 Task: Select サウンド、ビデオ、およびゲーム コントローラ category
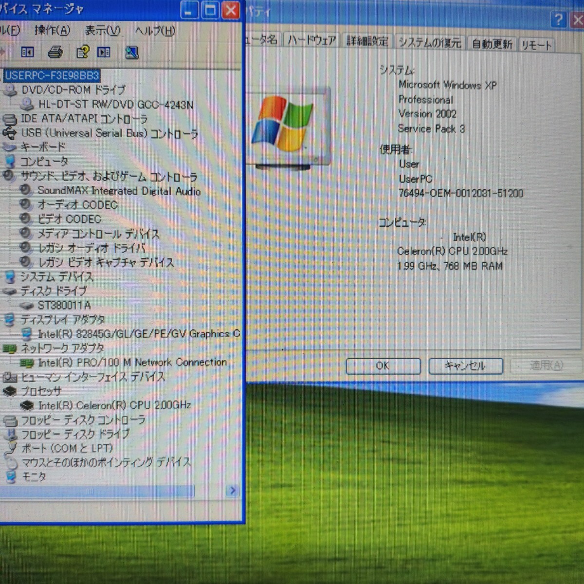(109, 176)
